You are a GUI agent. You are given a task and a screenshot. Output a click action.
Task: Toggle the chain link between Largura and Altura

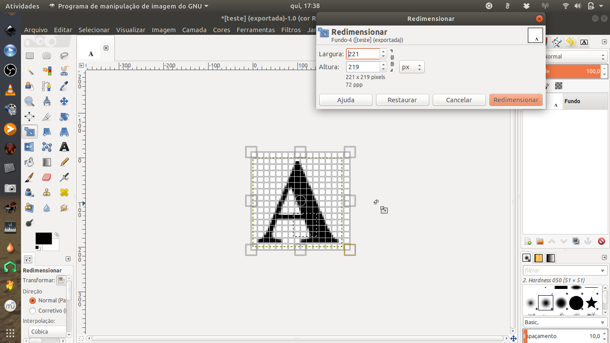[392, 60]
